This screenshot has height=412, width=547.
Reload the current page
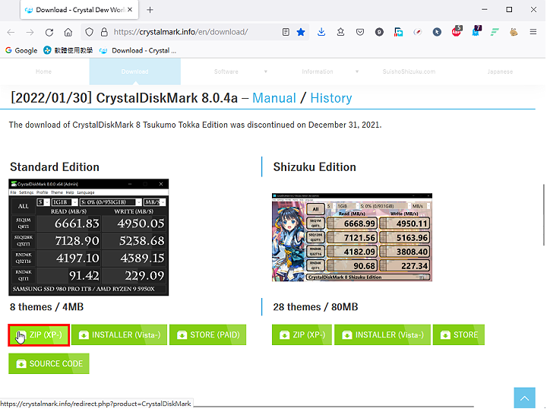click(x=49, y=33)
